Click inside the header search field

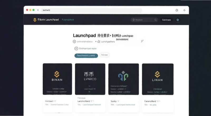144,20
